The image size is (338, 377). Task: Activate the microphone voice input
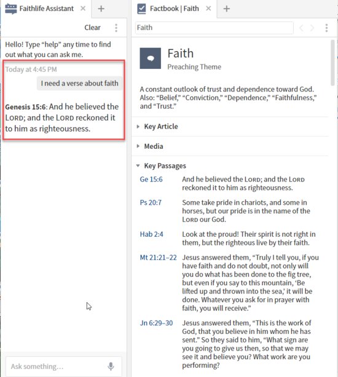point(111,367)
